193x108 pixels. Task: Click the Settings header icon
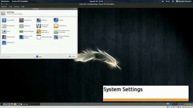tap(3, 13)
